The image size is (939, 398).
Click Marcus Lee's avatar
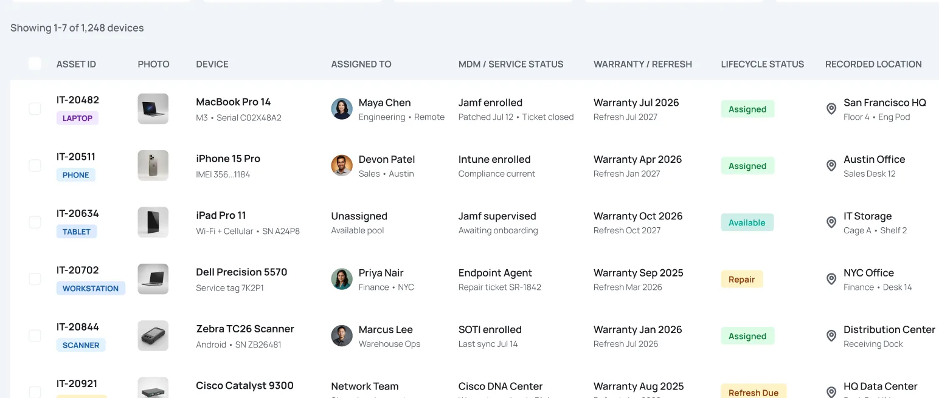342,335
